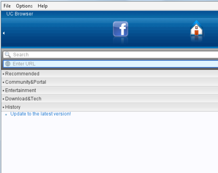
Task: Open Update to the latest version link
Action: (x=41, y=114)
